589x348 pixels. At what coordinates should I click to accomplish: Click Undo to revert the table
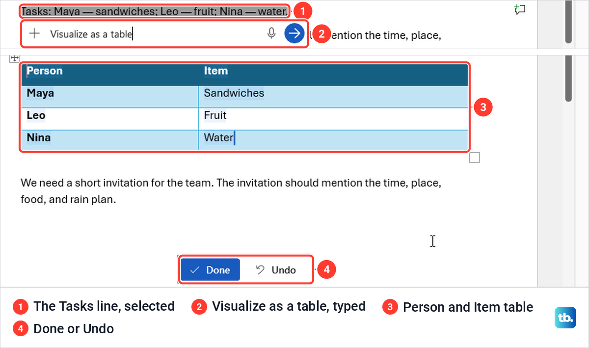coord(276,270)
